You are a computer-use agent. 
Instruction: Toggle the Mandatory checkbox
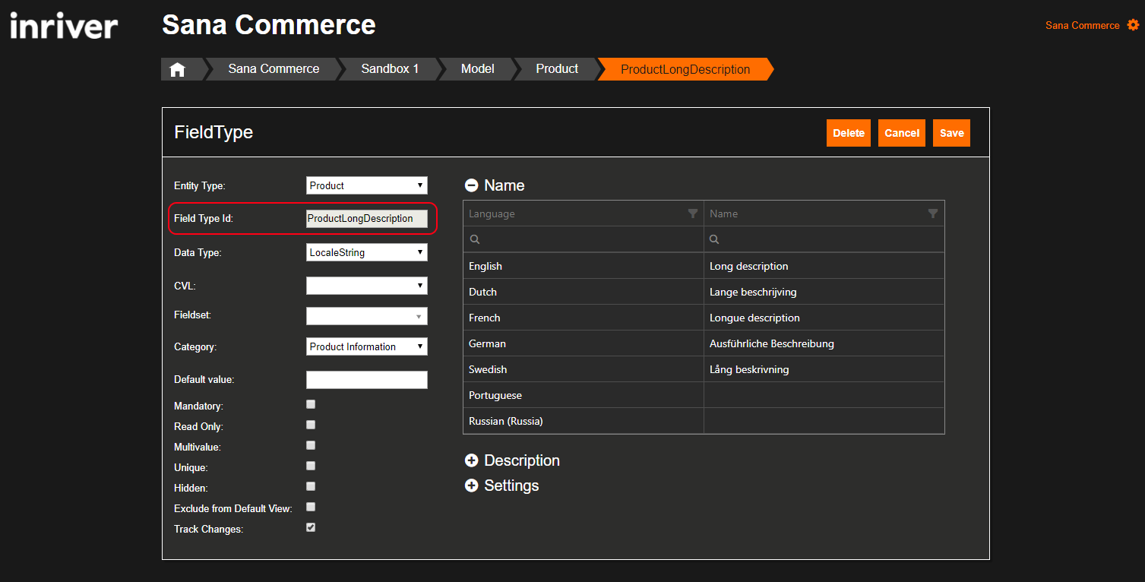click(311, 404)
